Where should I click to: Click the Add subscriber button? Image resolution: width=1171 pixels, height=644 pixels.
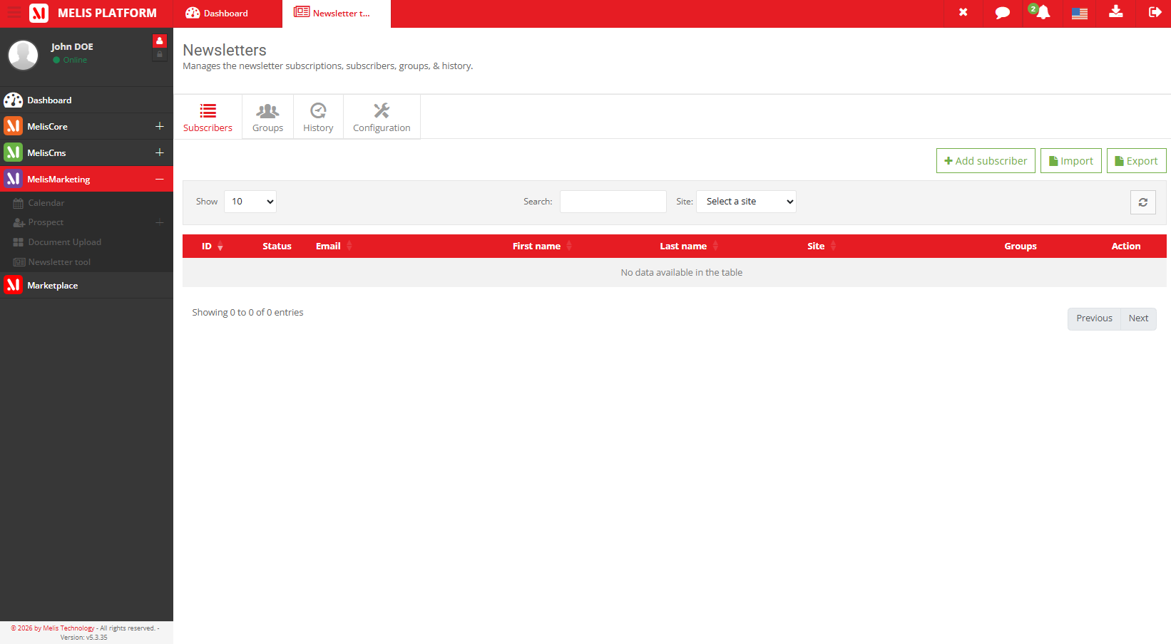(986, 161)
